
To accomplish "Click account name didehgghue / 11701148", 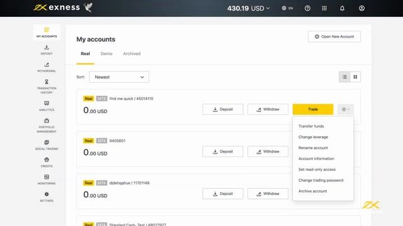I will (129, 183).
